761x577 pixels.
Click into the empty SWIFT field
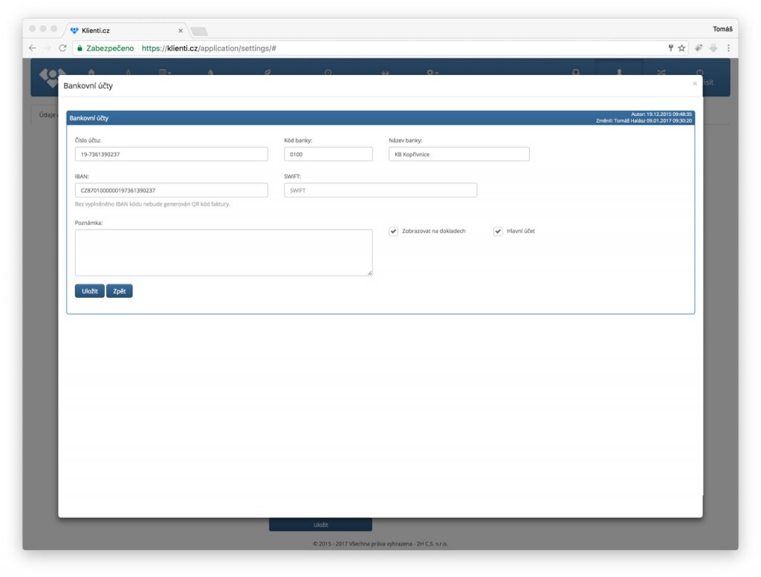point(380,190)
